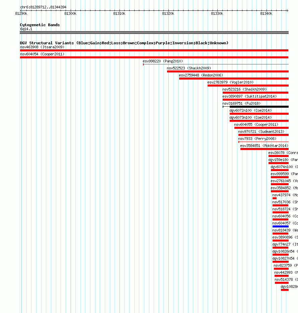Click nsv522523 (Shaikh2009) variant label
This screenshot has height=313, width=298.
click(189, 68)
